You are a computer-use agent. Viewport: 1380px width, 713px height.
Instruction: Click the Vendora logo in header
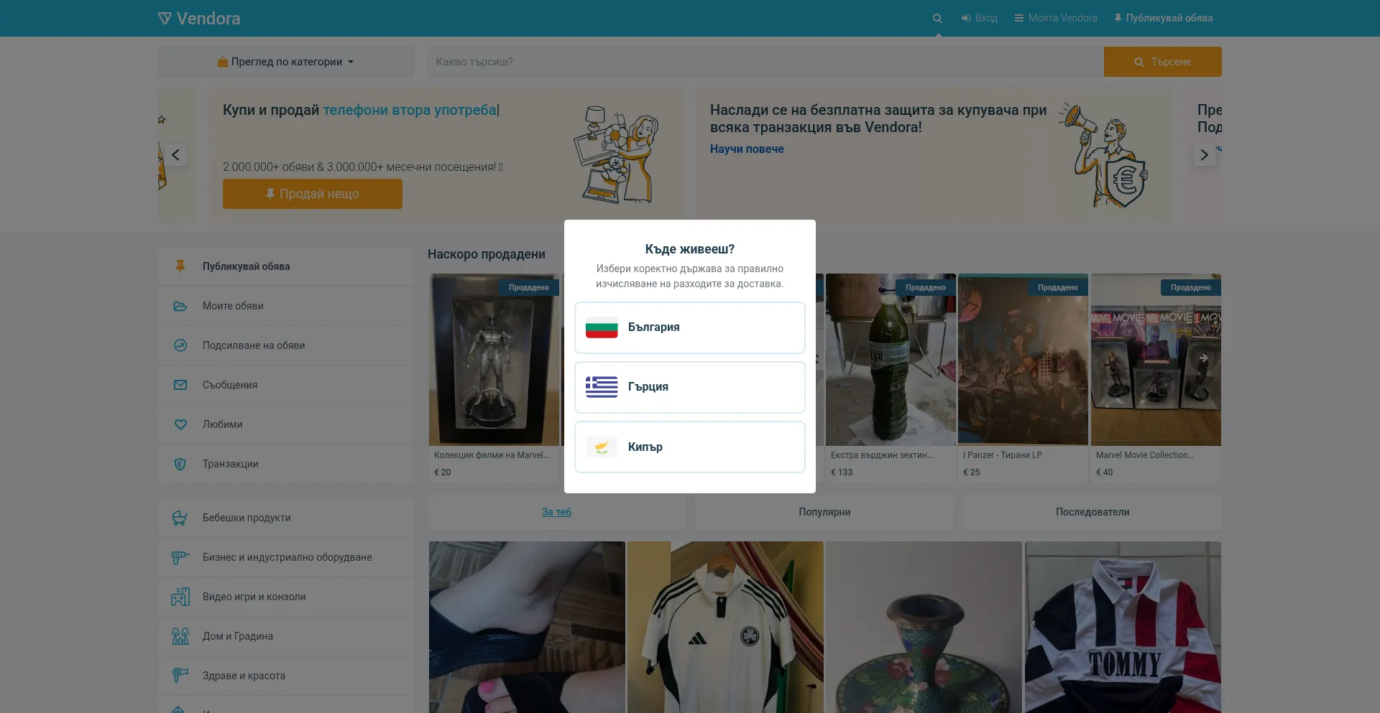[199, 18]
